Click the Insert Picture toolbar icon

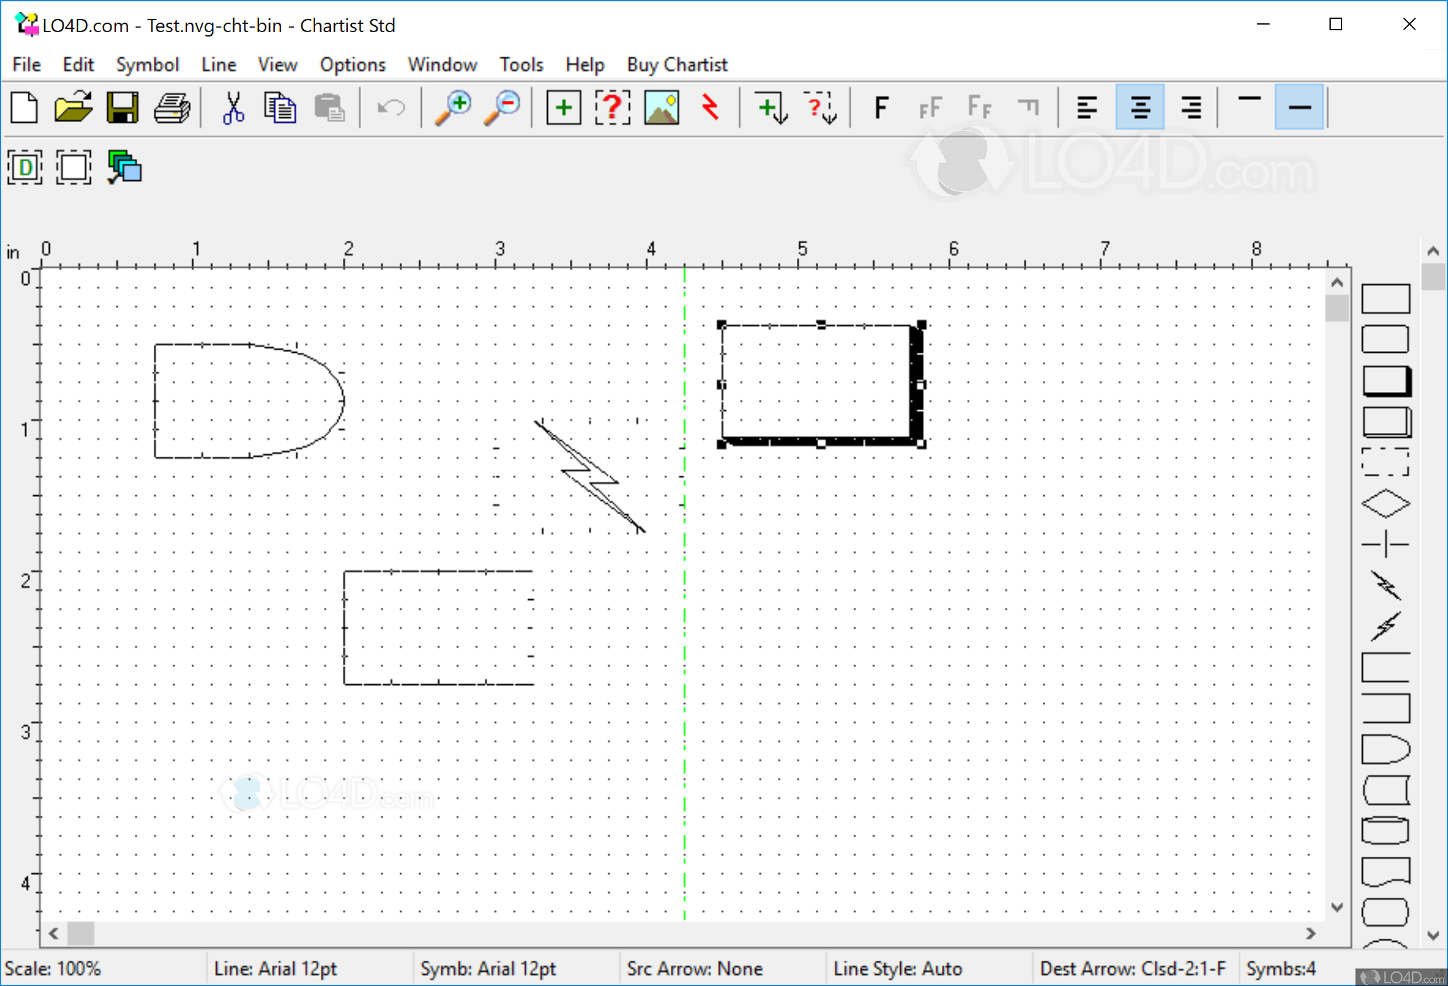click(x=661, y=108)
